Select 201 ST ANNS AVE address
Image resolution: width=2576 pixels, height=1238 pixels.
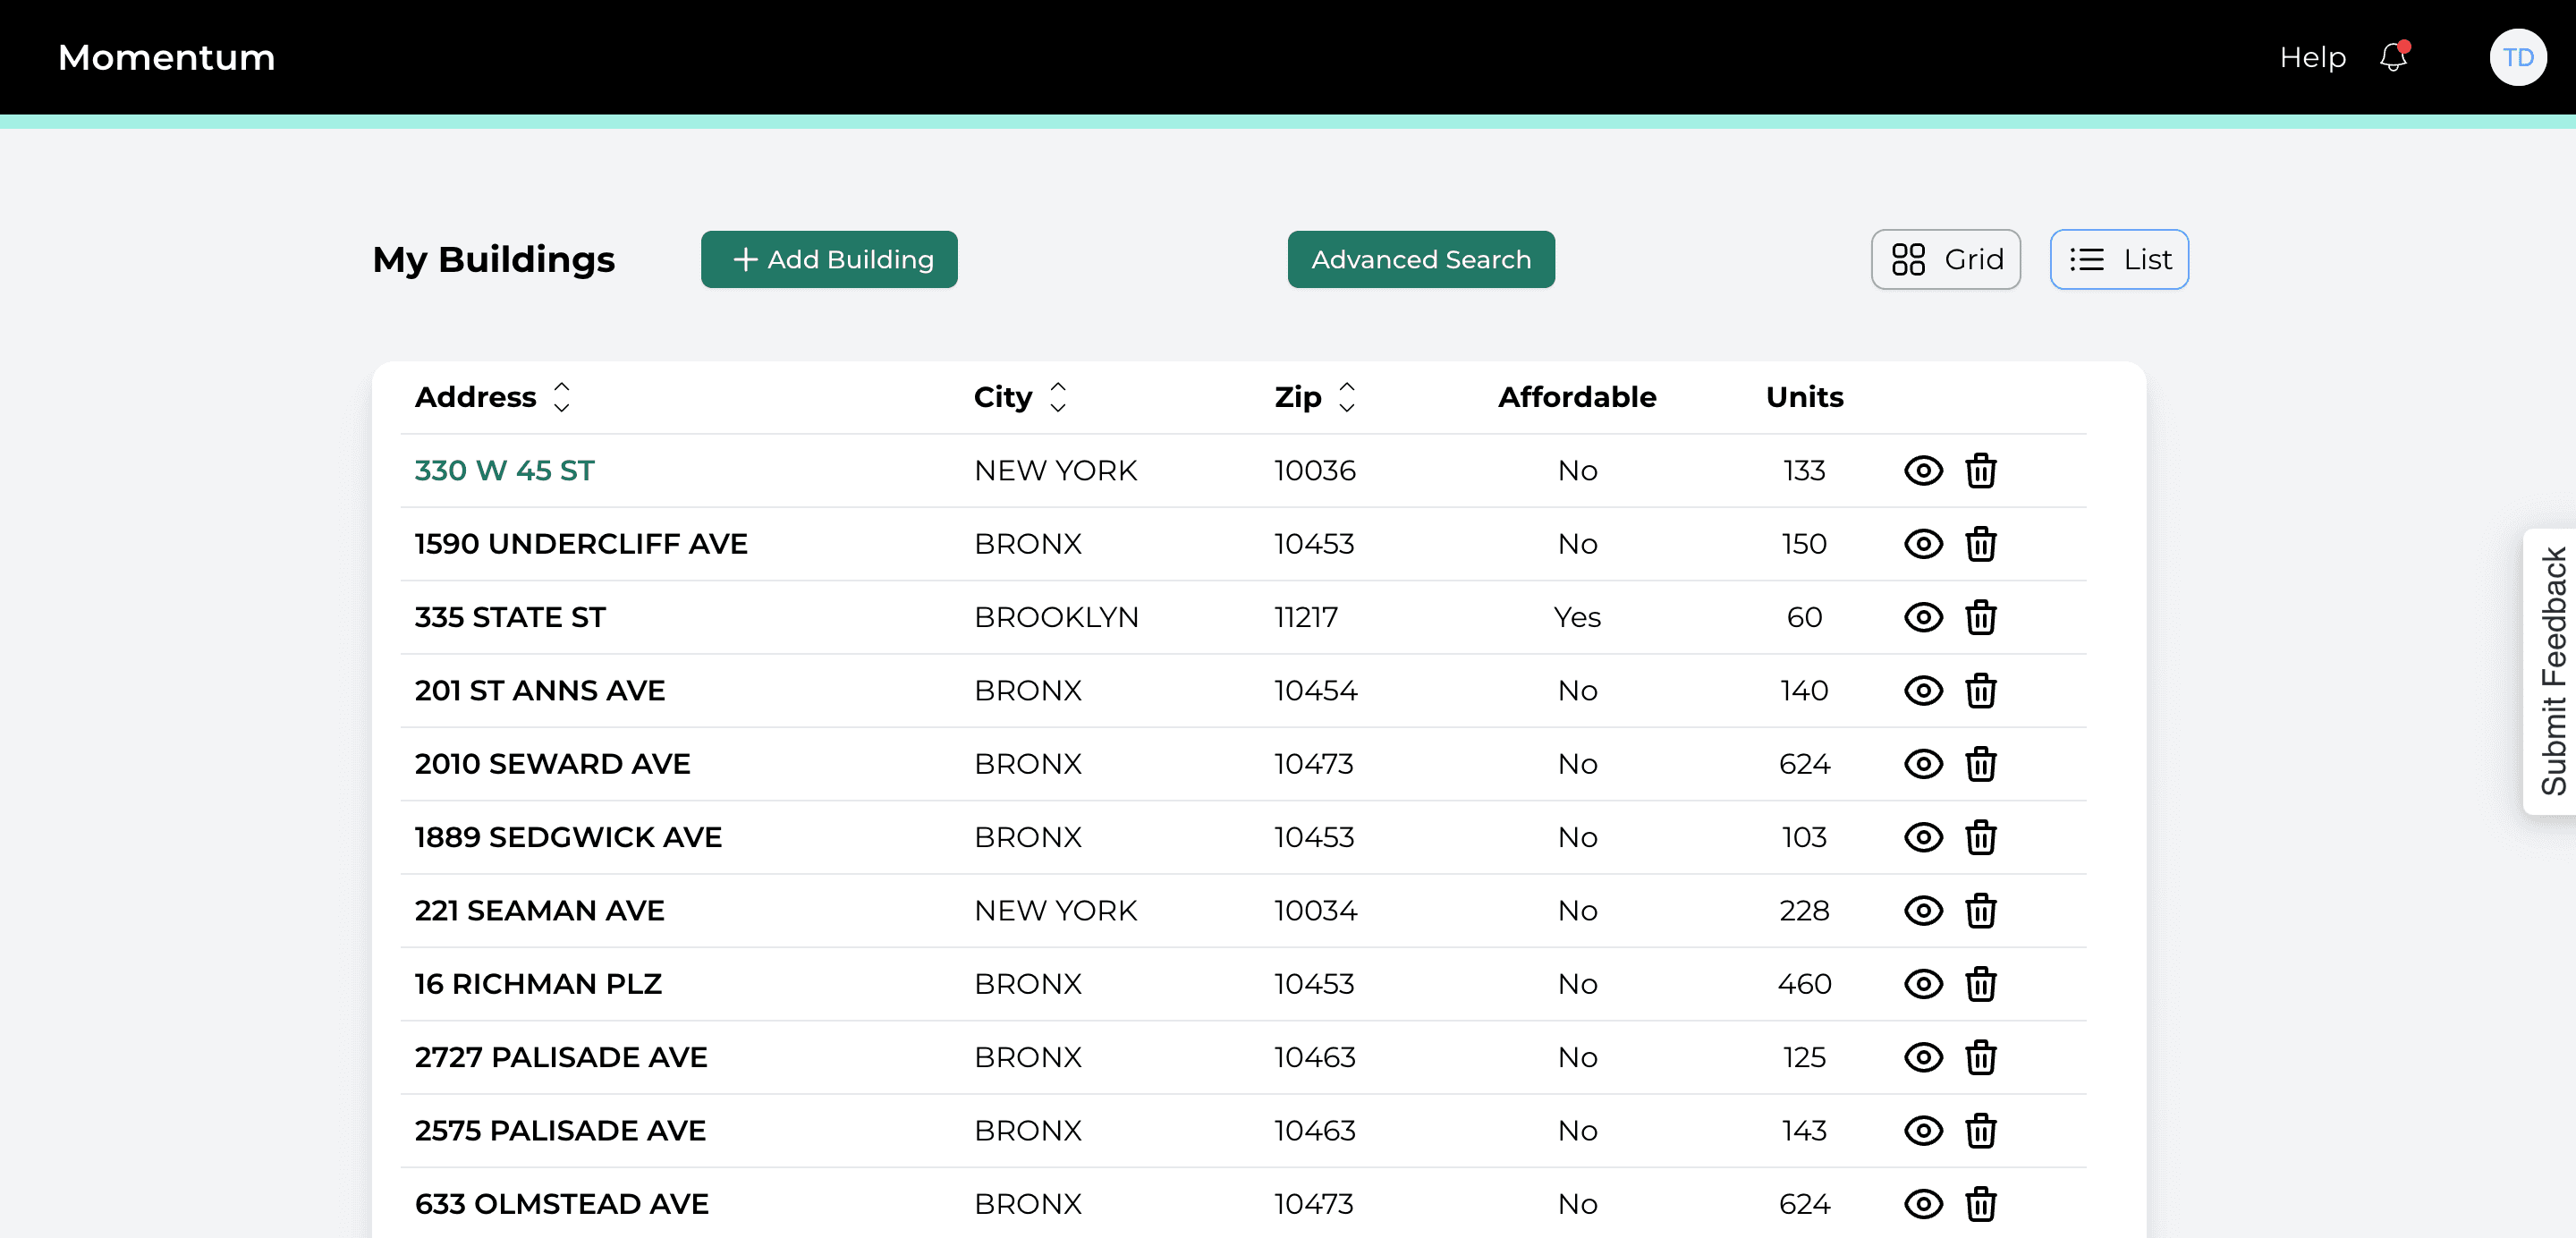539,690
